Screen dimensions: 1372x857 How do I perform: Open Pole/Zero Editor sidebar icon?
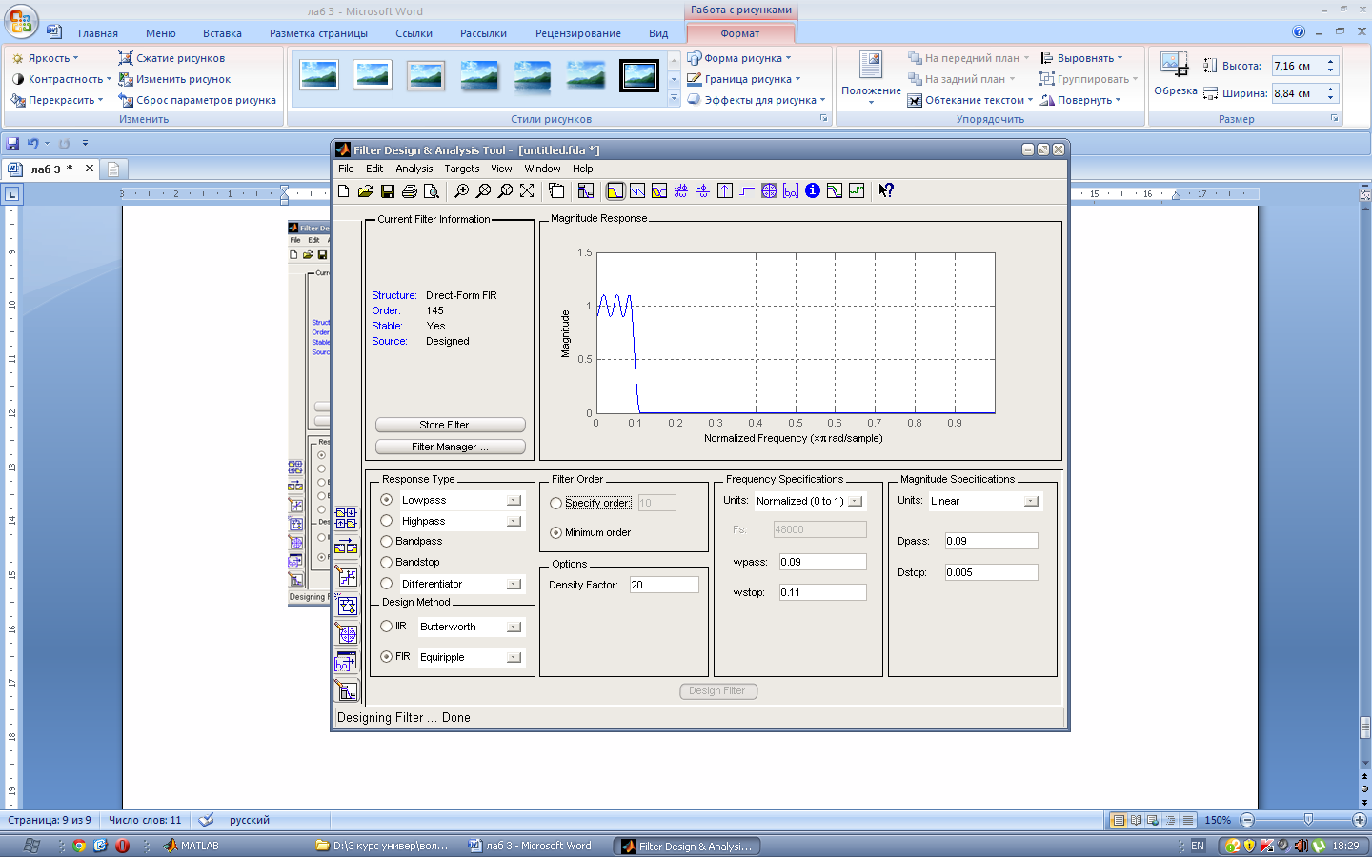pyautogui.click(x=347, y=634)
